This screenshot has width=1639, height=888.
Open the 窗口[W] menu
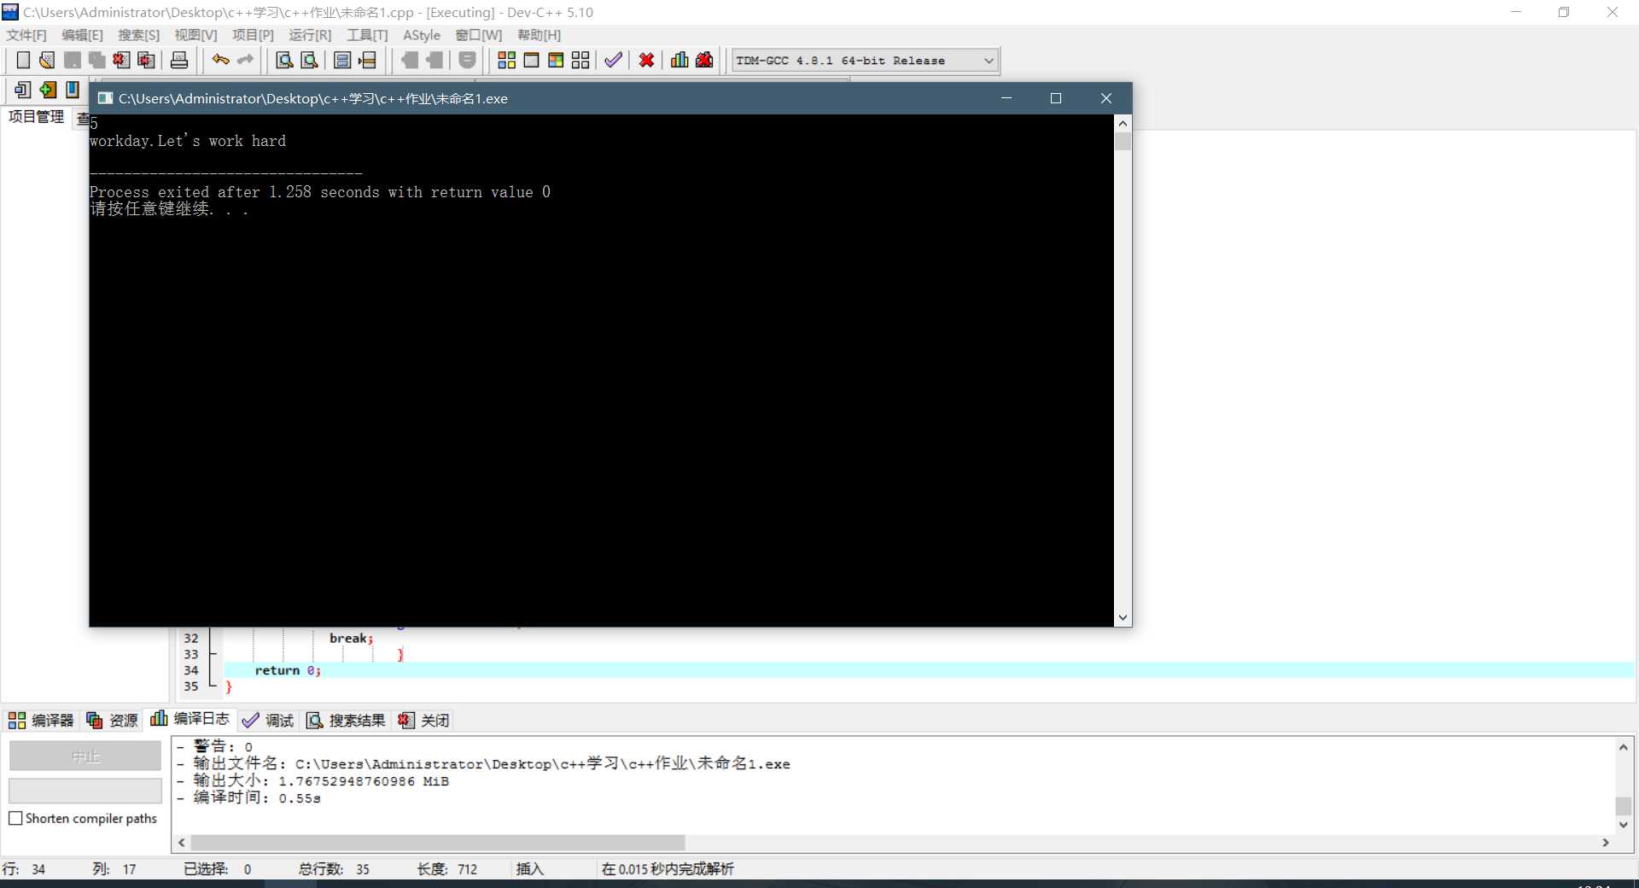[479, 35]
